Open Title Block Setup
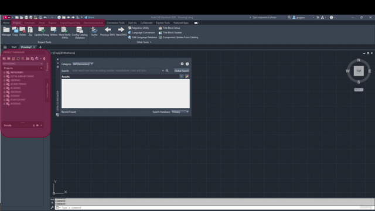The height and width of the screenshot is (211, 375). point(169,28)
